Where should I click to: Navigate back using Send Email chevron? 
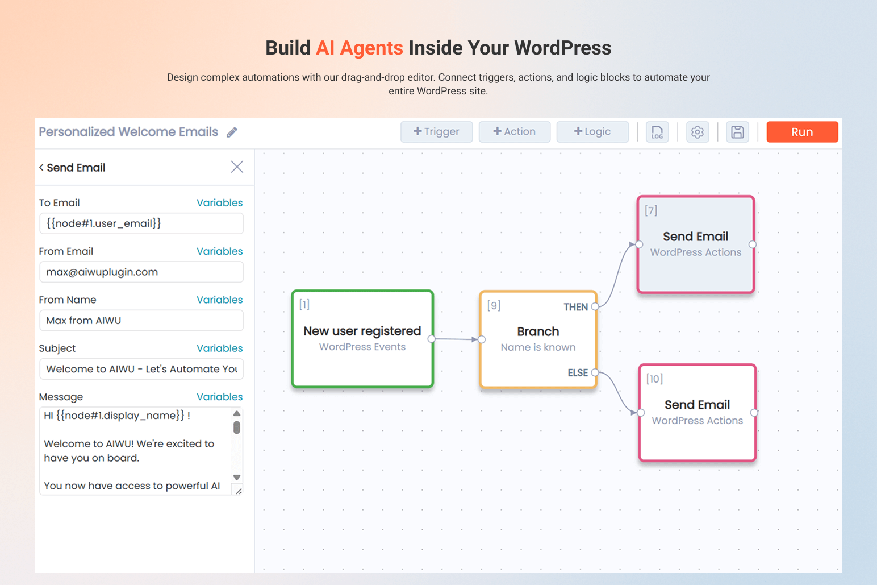coord(41,167)
